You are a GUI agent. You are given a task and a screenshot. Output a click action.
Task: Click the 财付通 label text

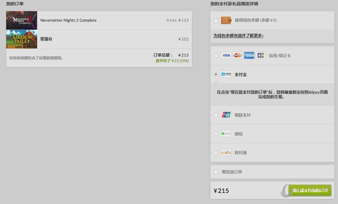[x=240, y=153]
